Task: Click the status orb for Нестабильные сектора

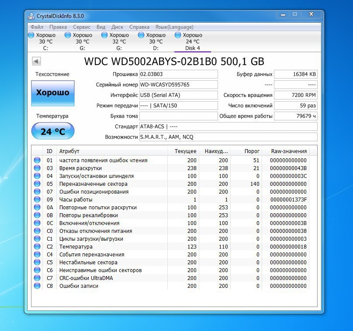Action: pyautogui.click(x=37, y=262)
